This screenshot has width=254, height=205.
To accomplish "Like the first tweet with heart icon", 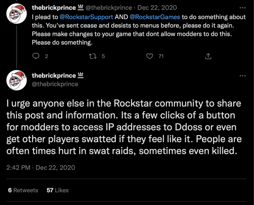I will point(150,56).
